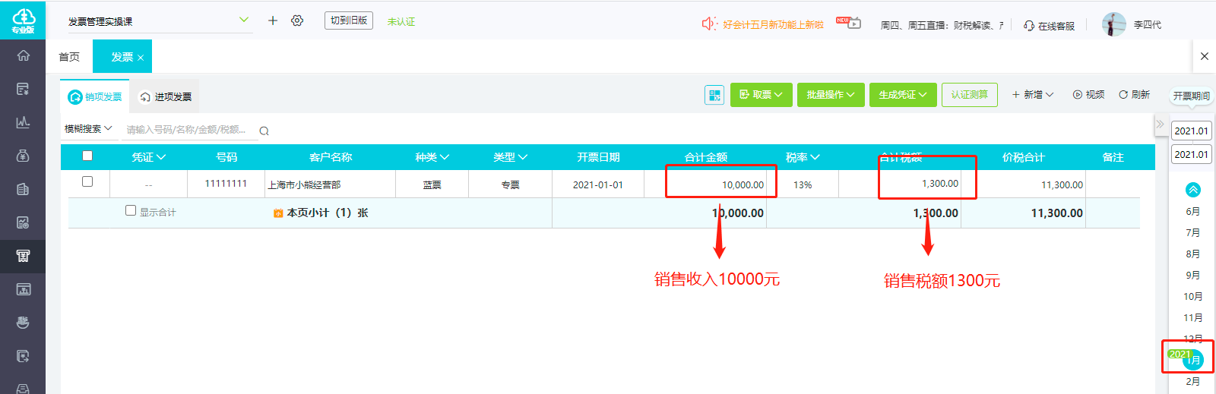Viewport: 1216px width, 394px height.
Task: Open the money bag funds icon in the sidebar
Action: (x=23, y=156)
